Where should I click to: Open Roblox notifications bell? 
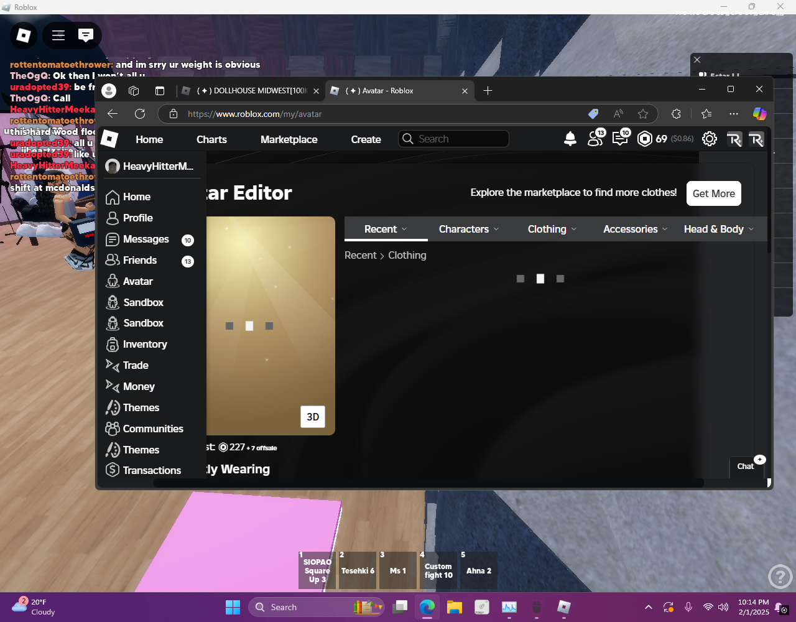click(x=570, y=139)
